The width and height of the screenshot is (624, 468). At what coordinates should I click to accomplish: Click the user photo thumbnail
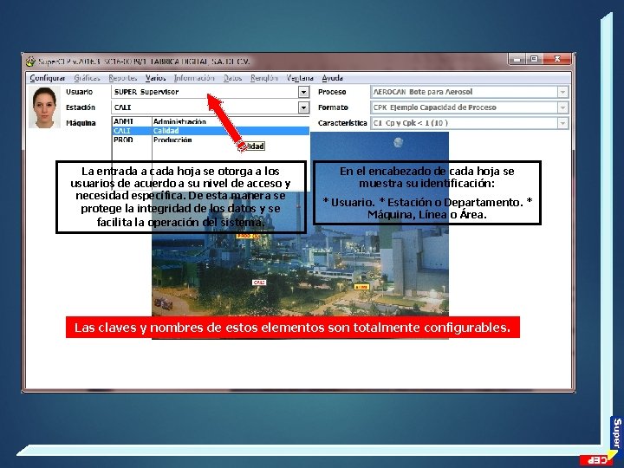click(44, 107)
